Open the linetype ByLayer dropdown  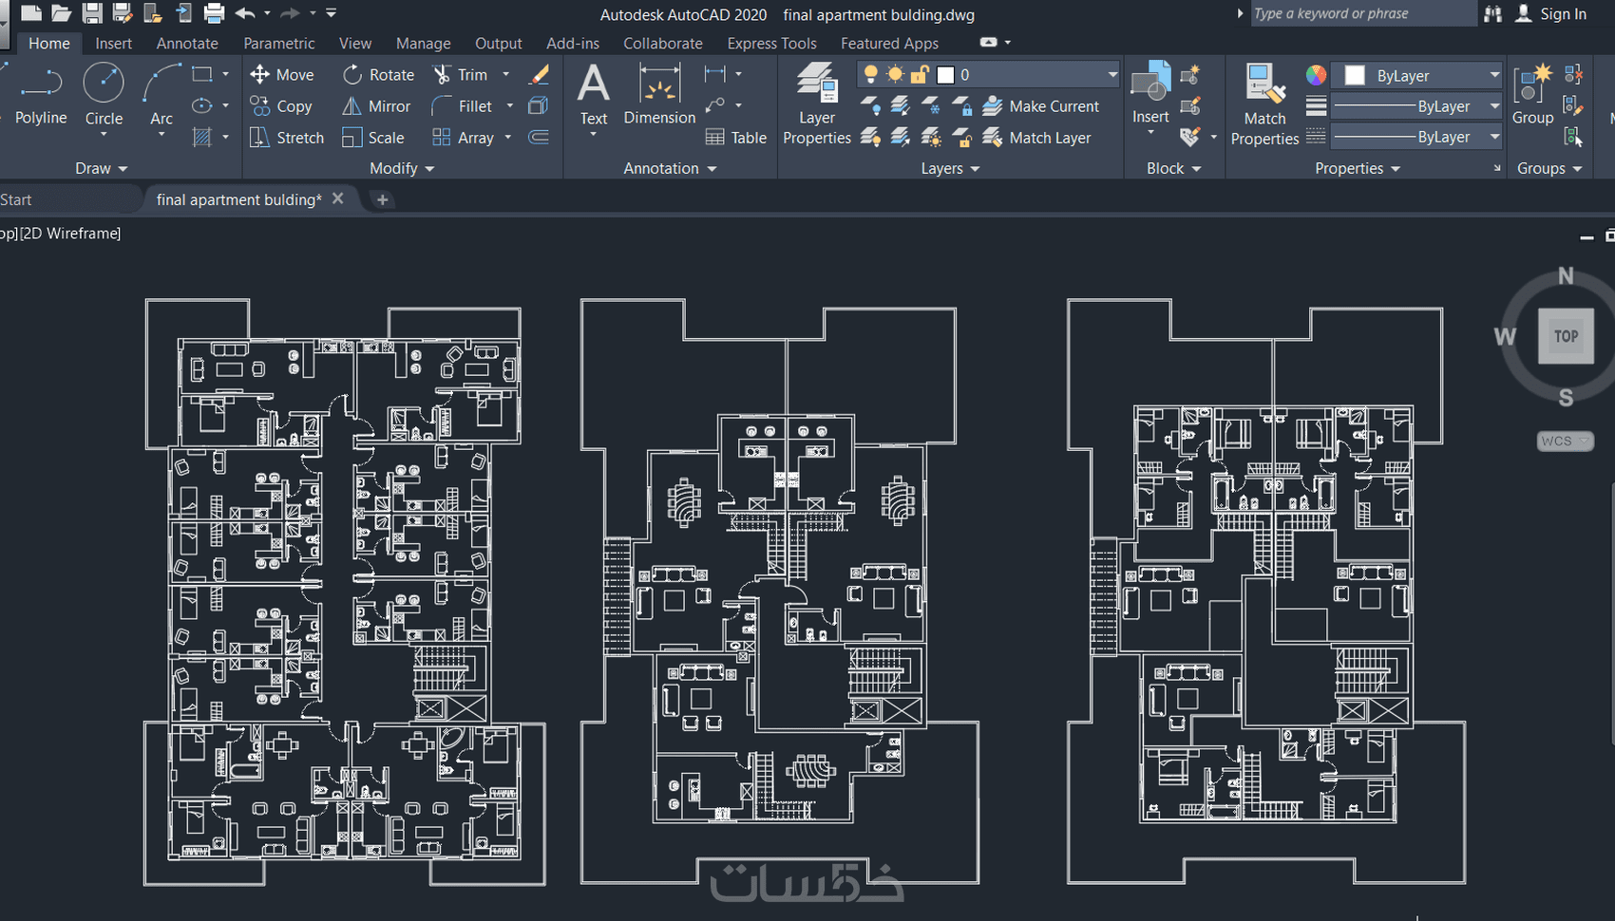(x=1493, y=138)
